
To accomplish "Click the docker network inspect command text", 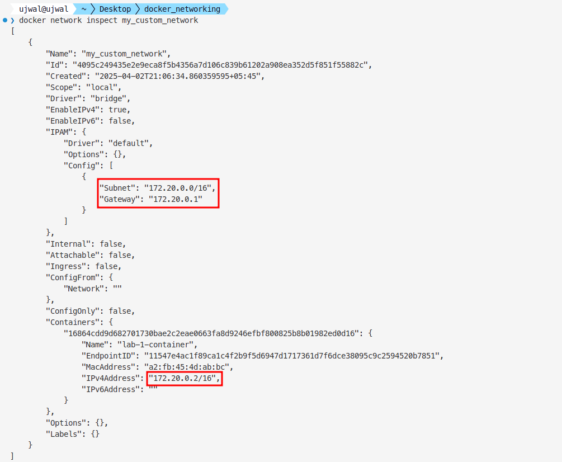I will click(108, 20).
